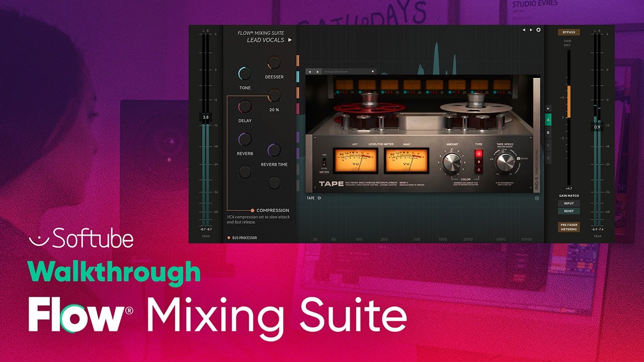Click the TAPE module name label
644x362 pixels.
point(310,198)
